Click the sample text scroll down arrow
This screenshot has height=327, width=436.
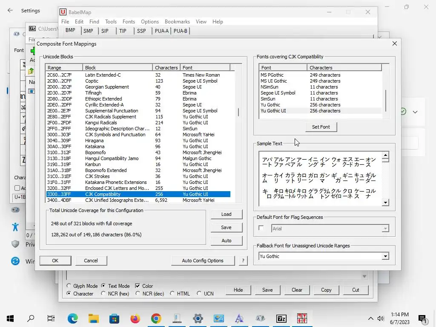(x=385, y=202)
